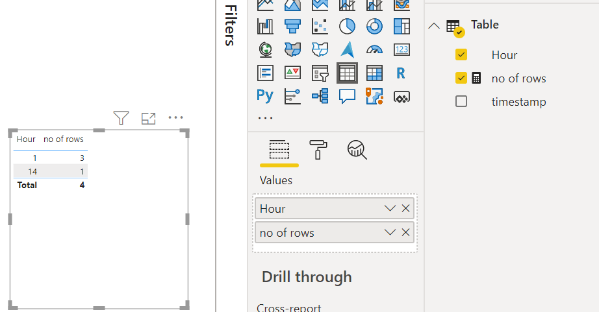Switch to the Format paint roller tab
Viewport: 599px width, 312px height.
[318, 150]
